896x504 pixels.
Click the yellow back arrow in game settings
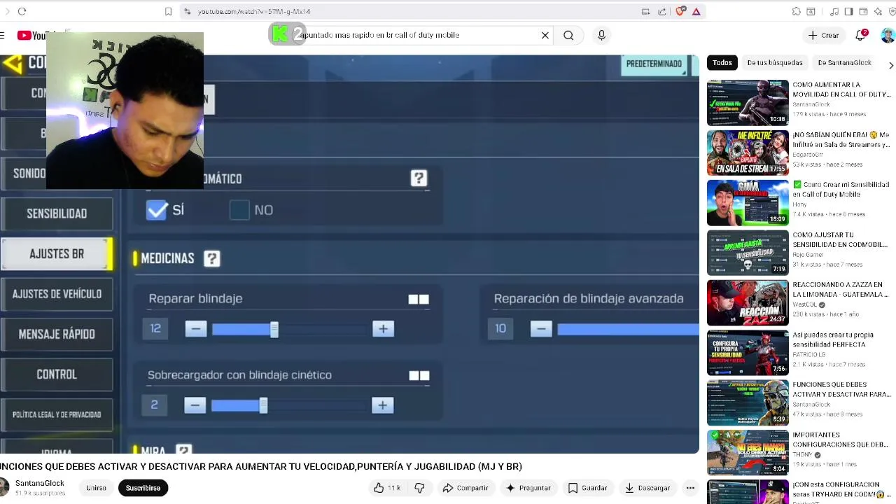click(x=11, y=64)
